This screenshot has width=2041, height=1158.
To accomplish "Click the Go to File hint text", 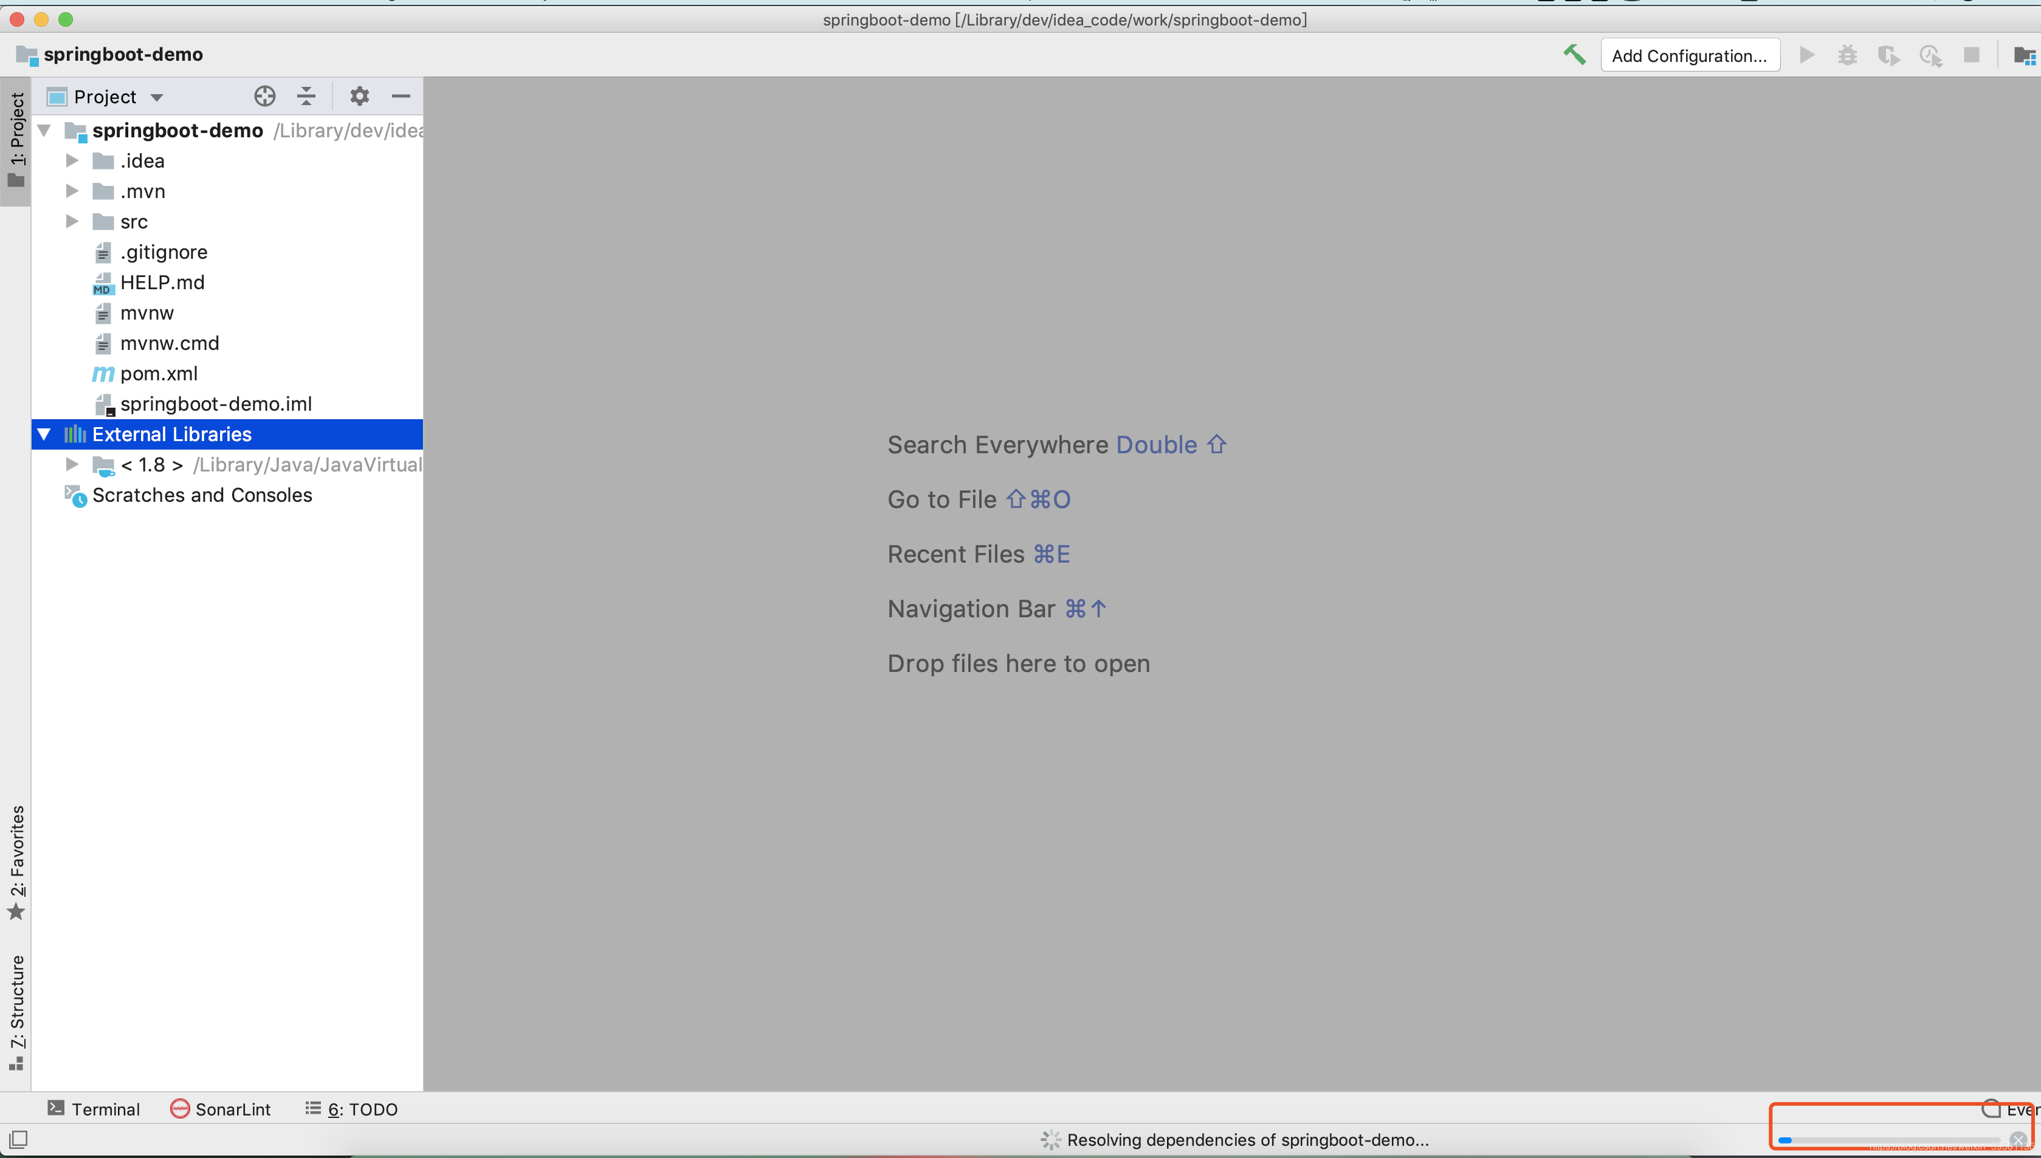I will (941, 499).
